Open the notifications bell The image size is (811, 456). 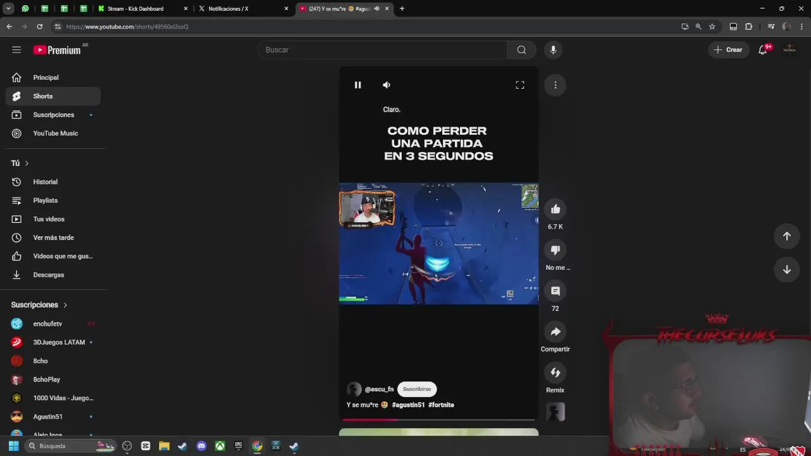pos(763,49)
